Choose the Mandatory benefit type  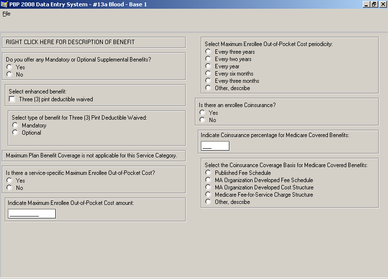tap(16, 125)
